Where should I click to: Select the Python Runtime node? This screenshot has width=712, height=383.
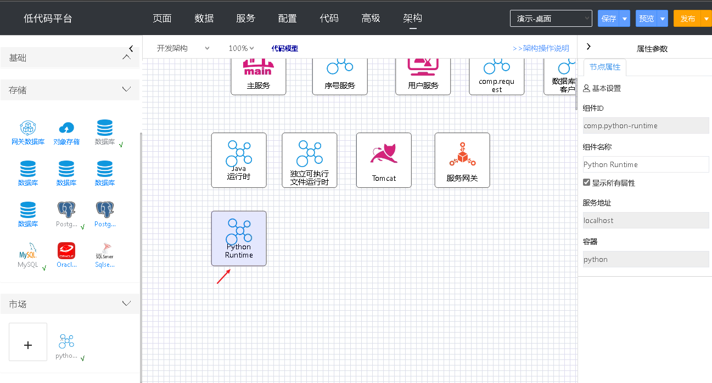click(239, 238)
